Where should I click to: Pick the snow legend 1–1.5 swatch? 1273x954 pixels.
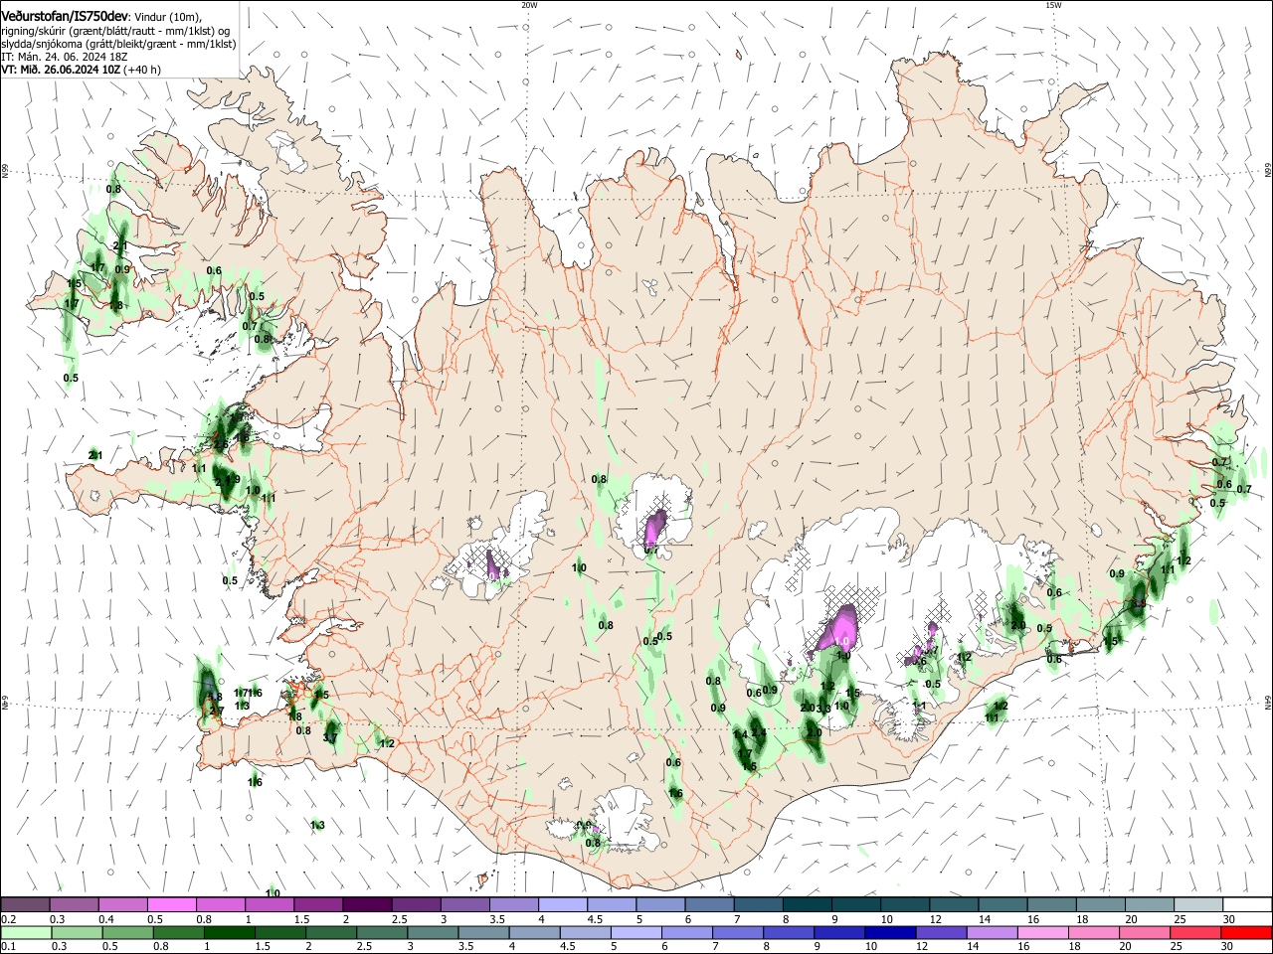[x=270, y=904]
